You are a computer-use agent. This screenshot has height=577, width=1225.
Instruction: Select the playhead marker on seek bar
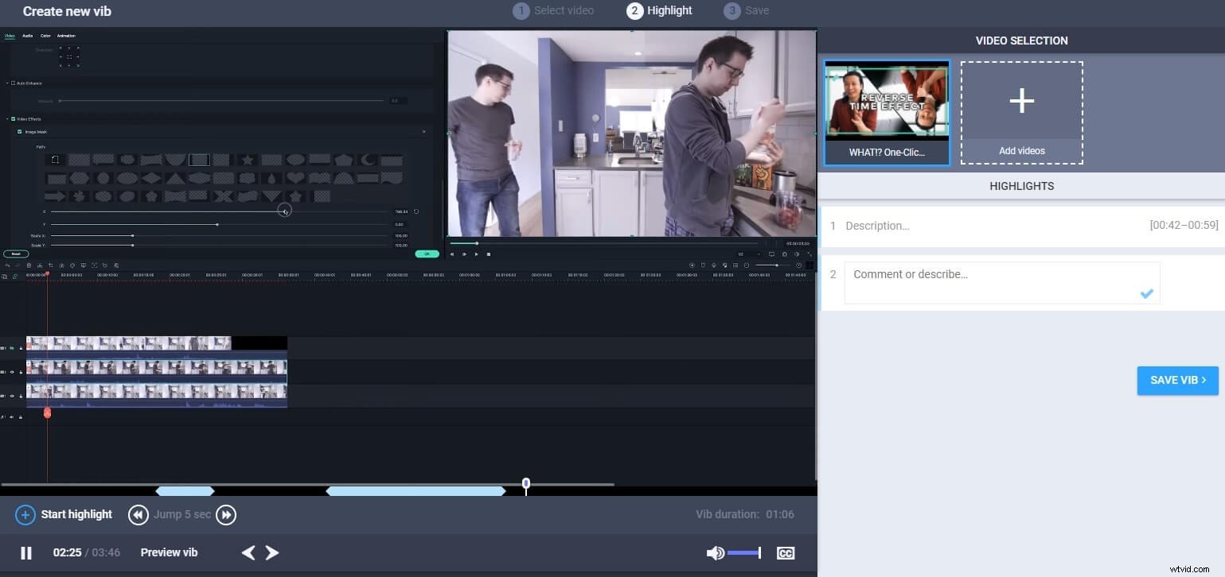point(526,484)
